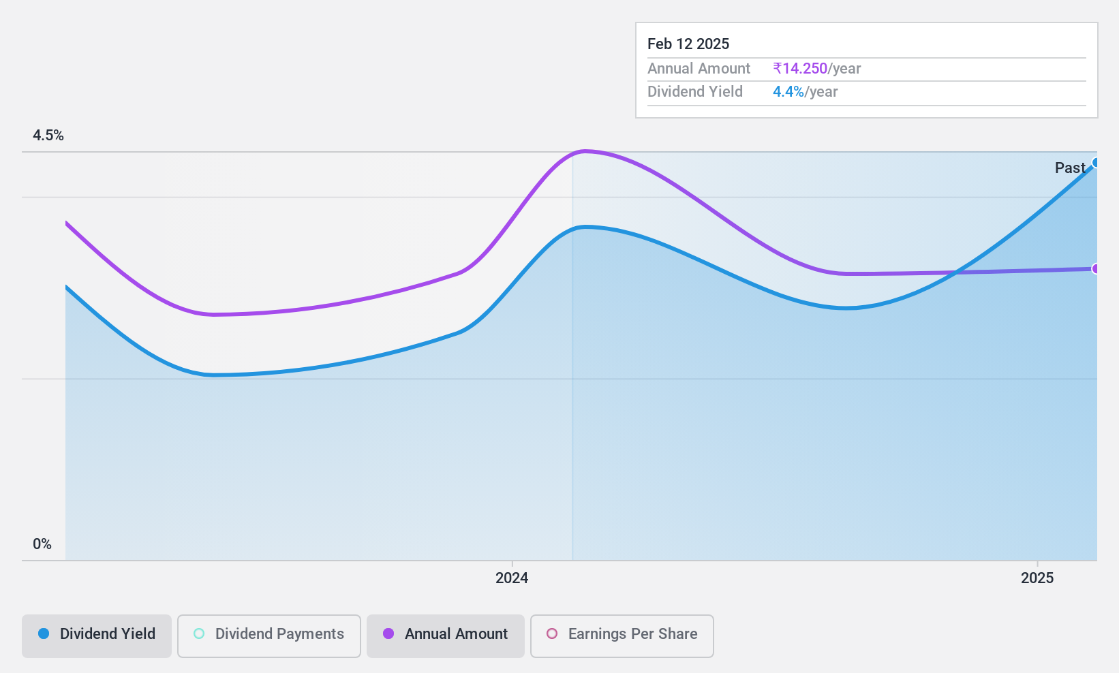Click the 'Annual Amount' label in tooltip
1119x673 pixels.
(x=699, y=68)
